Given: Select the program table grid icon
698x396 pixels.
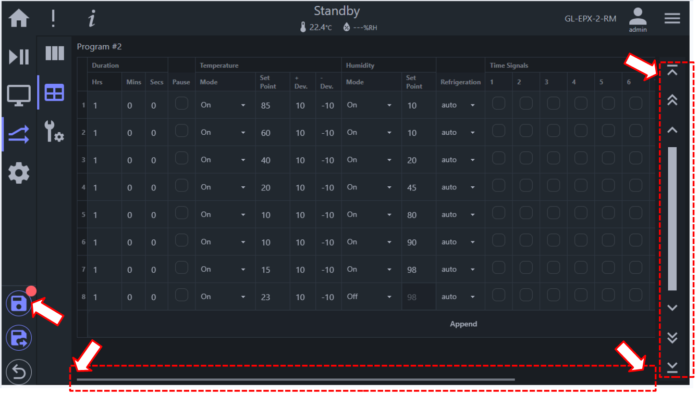Looking at the screenshot, I should click(55, 93).
